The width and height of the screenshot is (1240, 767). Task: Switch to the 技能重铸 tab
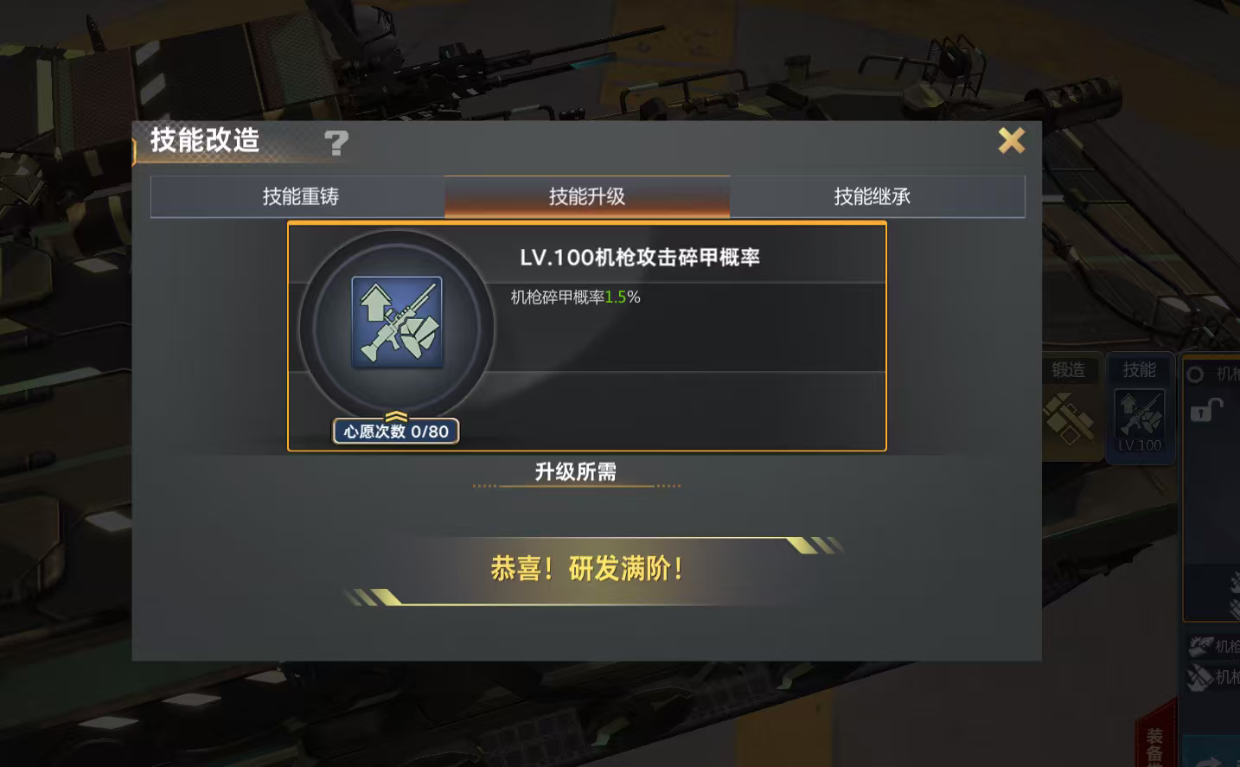click(298, 196)
